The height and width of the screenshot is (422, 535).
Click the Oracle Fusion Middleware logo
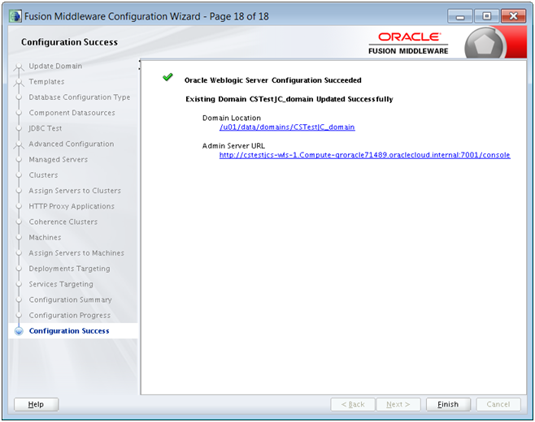pyautogui.click(x=408, y=43)
